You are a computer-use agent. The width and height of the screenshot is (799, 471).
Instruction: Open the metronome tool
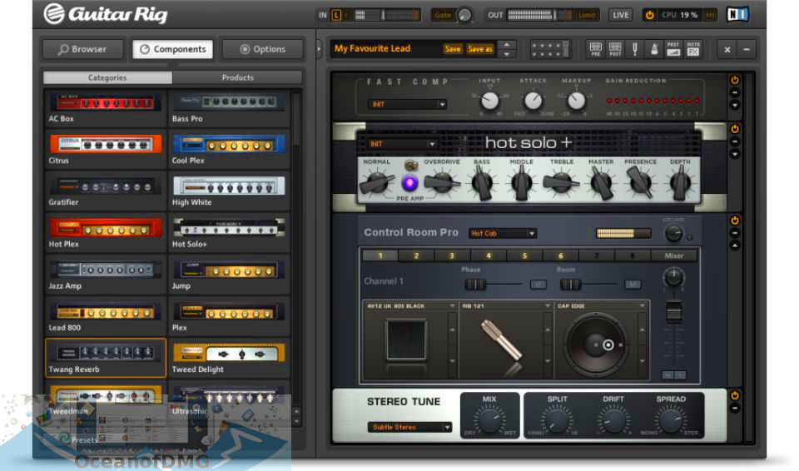click(654, 49)
